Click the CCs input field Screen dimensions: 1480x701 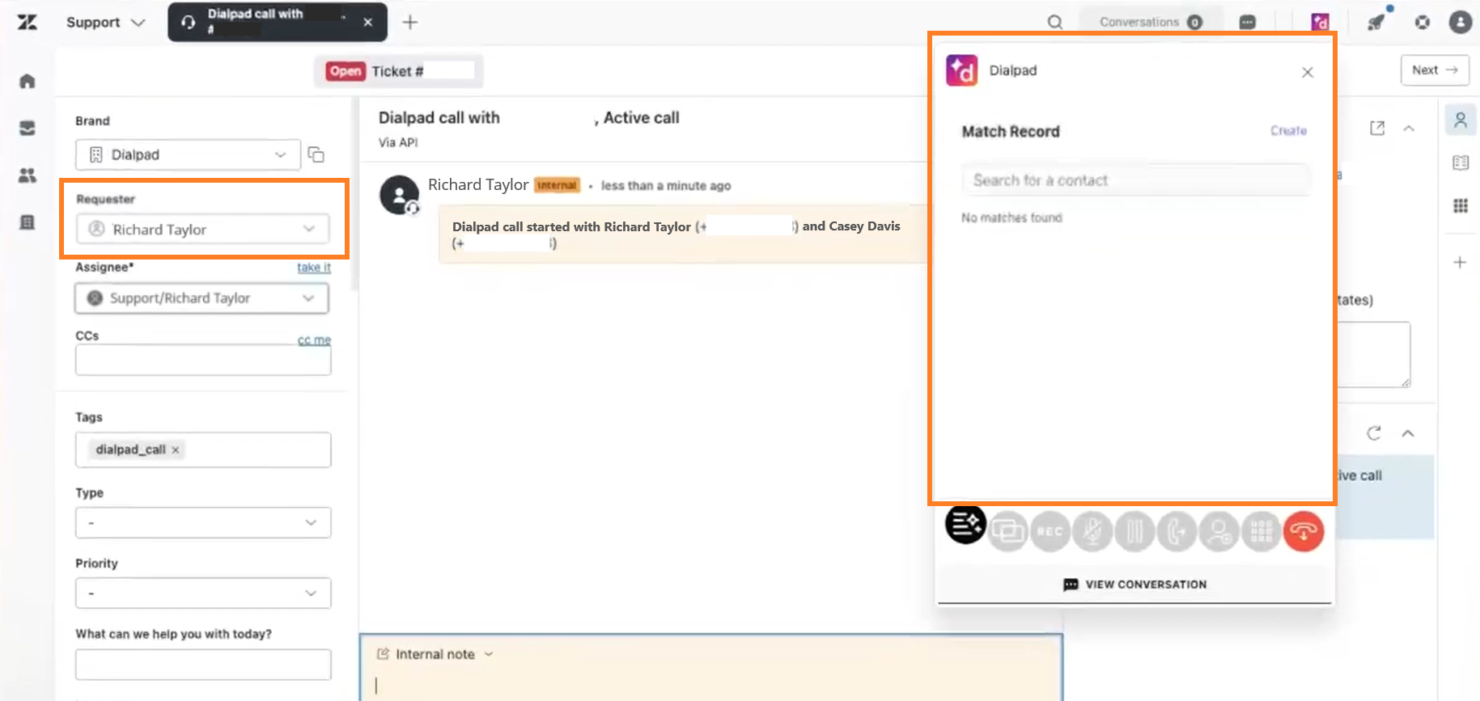[x=203, y=360]
